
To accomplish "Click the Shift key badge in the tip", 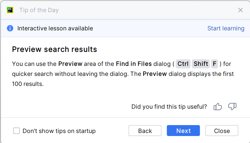I will click(201, 64).
